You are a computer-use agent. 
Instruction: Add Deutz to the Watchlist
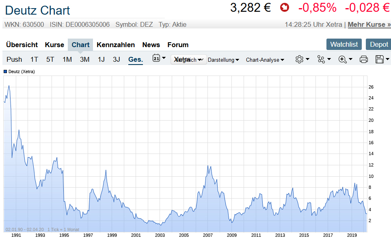click(344, 44)
